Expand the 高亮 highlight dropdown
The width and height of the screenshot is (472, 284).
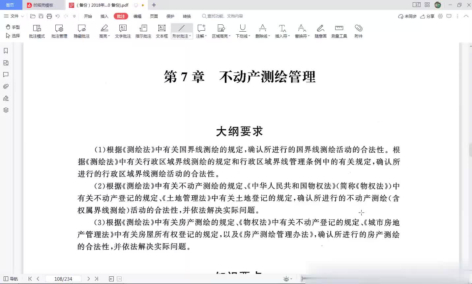coord(109,36)
